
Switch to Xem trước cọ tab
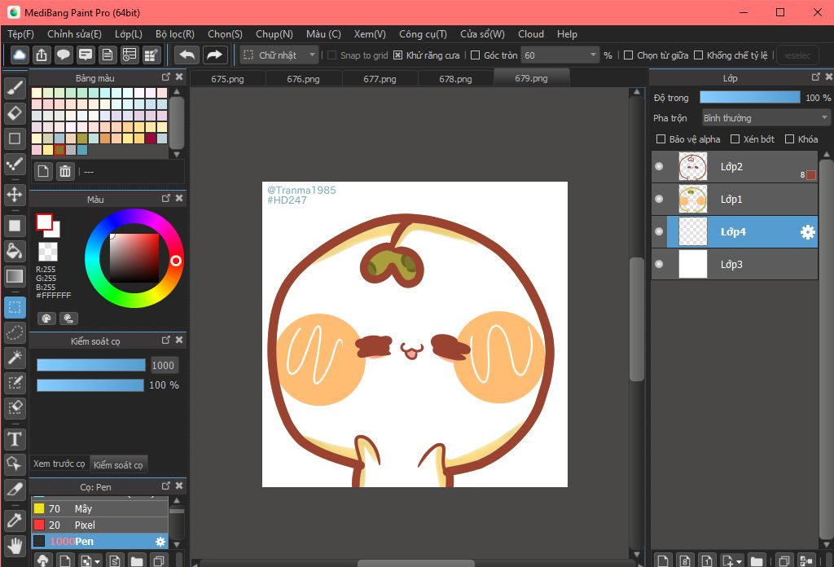click(59, 464)
